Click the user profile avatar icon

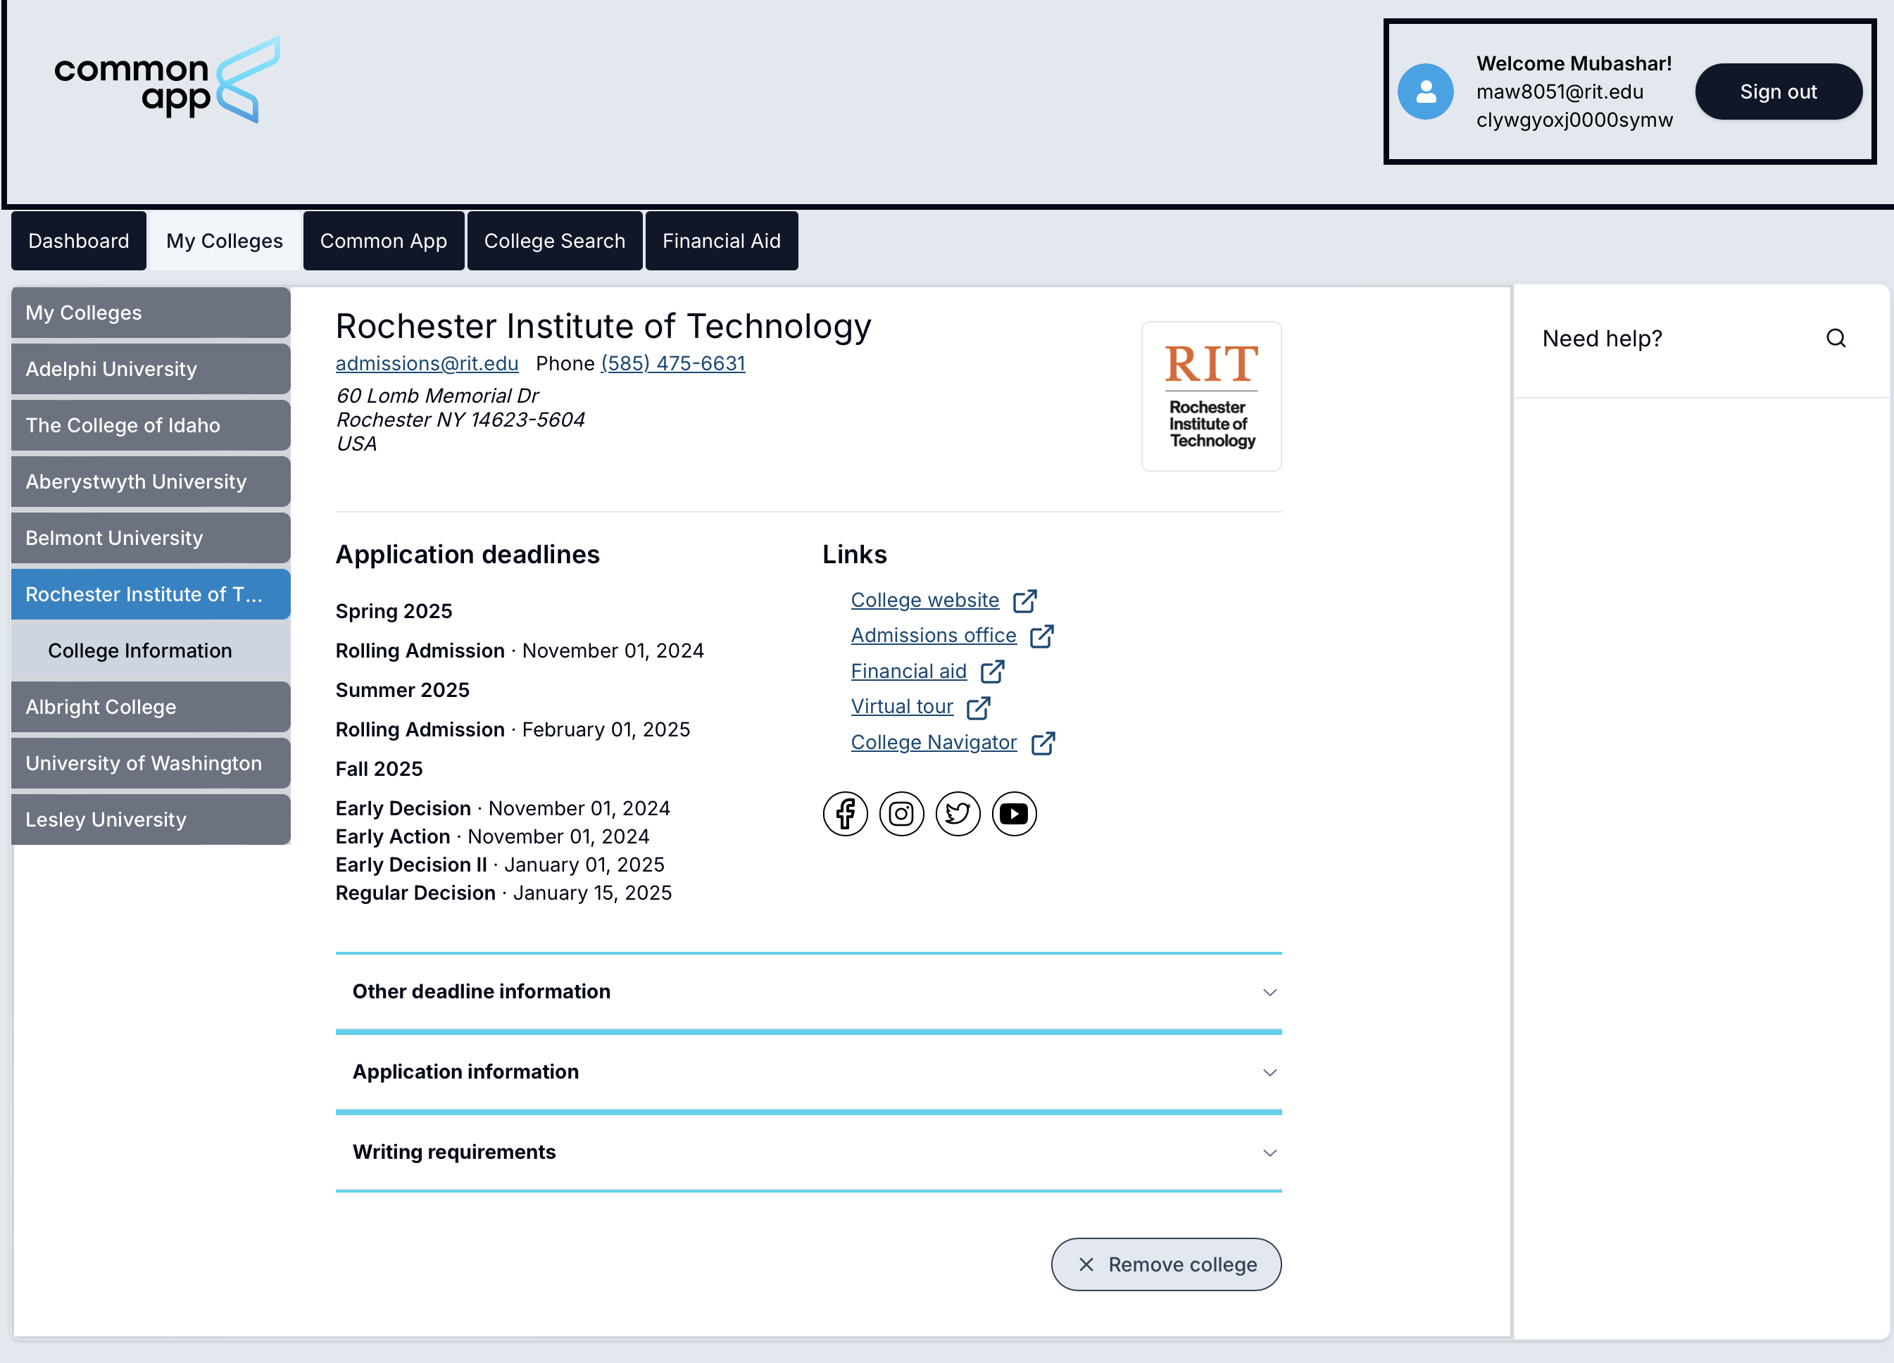pos(1426,92)
